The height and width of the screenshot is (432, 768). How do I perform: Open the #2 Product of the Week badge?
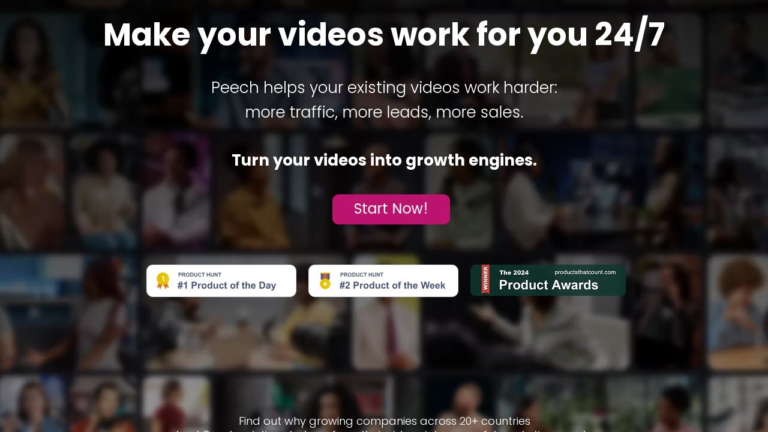tap(383, 281)
